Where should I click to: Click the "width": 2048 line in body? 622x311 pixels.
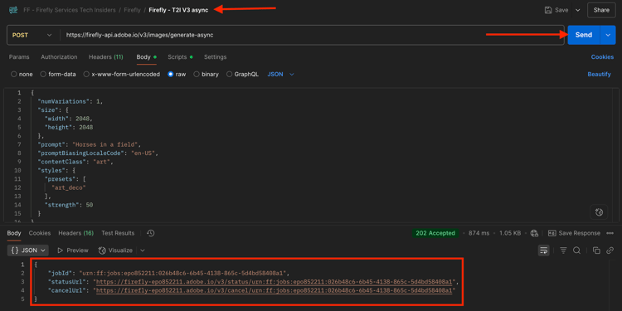[69, 119]
